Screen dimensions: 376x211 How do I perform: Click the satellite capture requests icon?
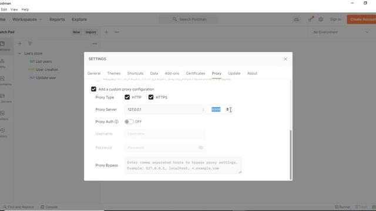coord(311,19)
